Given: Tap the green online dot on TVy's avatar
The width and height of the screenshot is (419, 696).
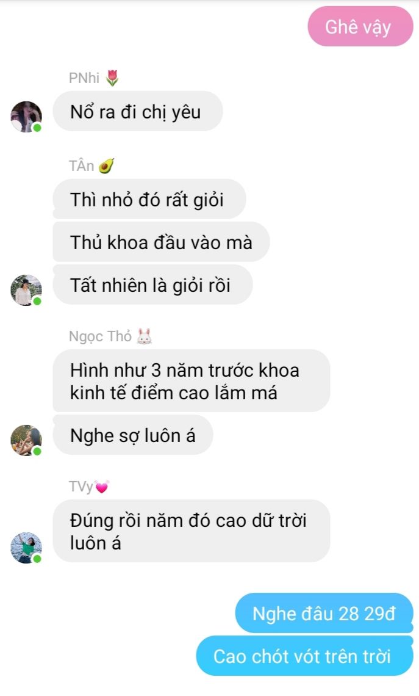Looking at the screenshot, I should tap(37, 559).
